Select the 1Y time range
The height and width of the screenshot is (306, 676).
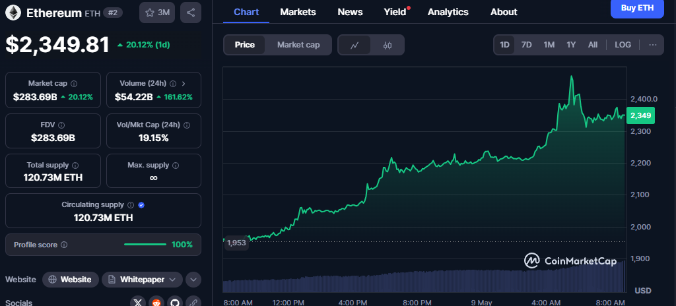[x=571, y=45]
